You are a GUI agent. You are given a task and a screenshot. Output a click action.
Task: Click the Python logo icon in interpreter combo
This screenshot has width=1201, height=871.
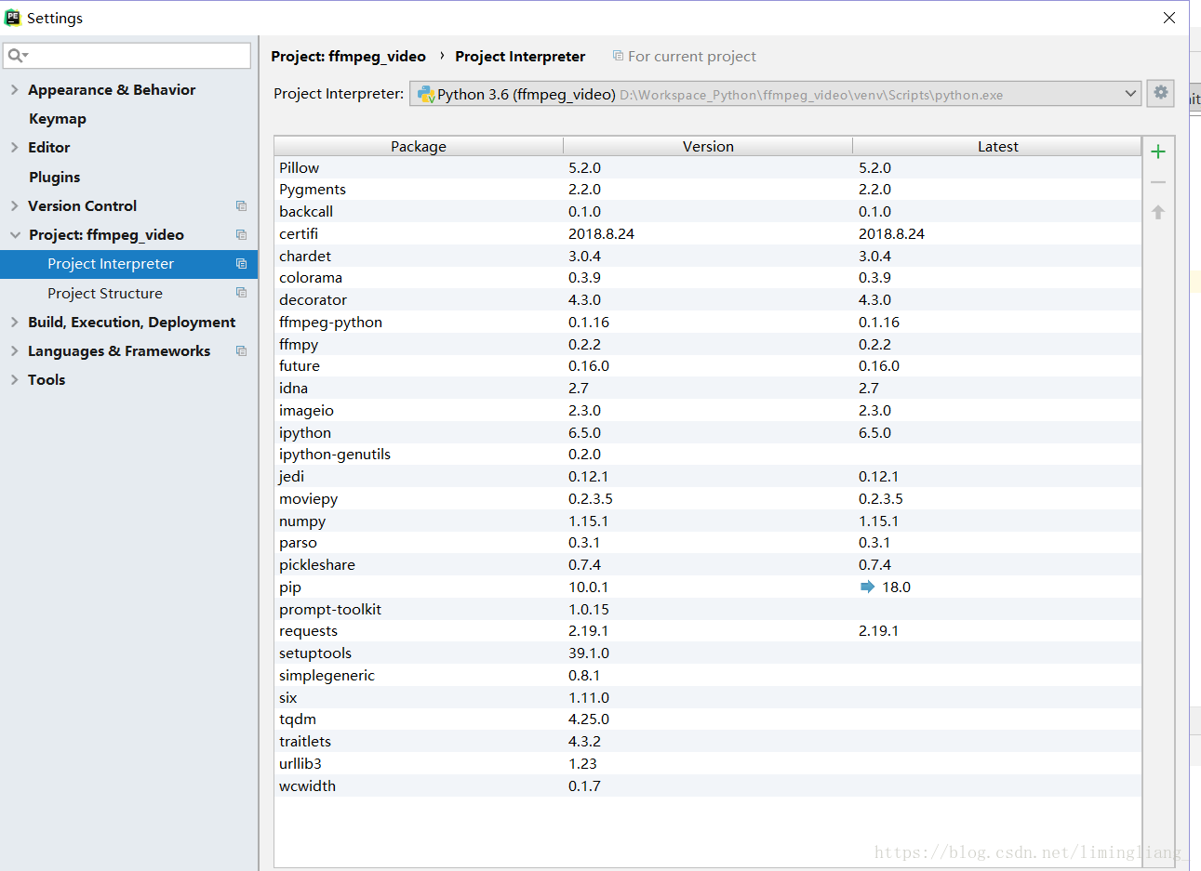(x=426, y=94)
